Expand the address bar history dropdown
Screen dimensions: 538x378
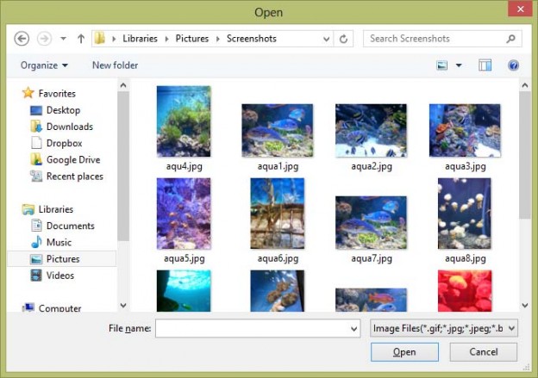coord(326,39)
